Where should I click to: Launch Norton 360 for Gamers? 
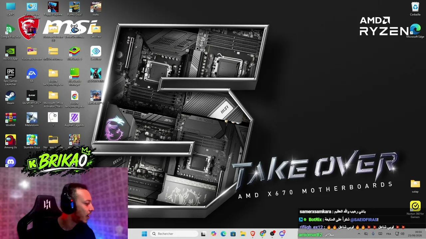pos(415,210)
